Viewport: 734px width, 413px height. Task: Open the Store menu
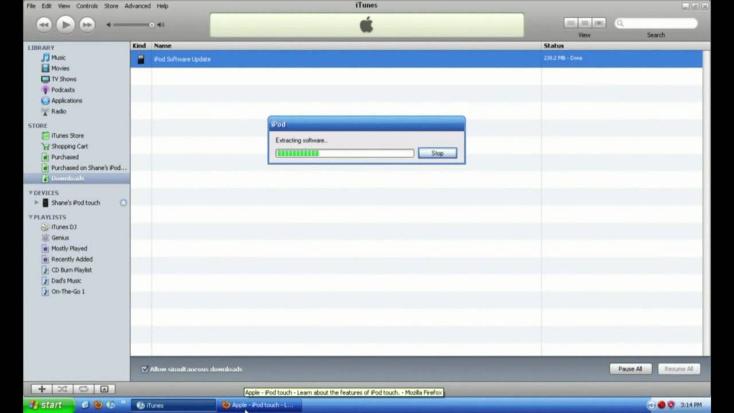click(111, 6)
